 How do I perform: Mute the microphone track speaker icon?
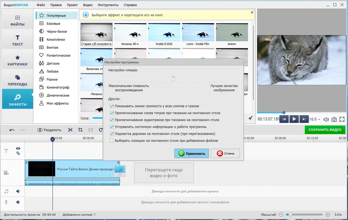click(x=18, y=202)
